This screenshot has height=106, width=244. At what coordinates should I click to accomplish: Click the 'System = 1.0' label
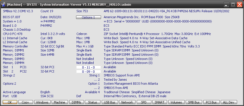(12, 21)
